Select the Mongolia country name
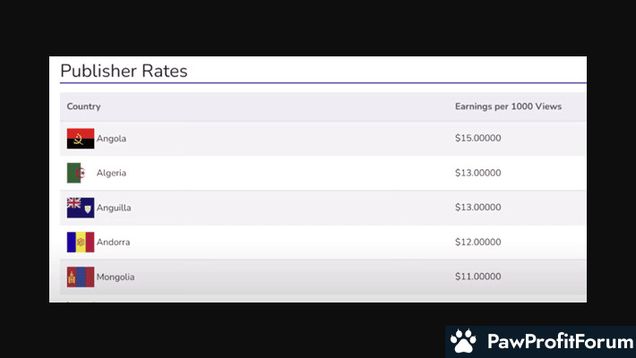The image size is (636, 358). [116, 277]
